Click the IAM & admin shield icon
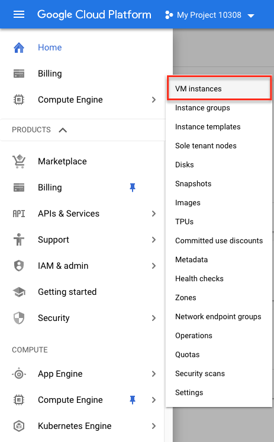 point(19,266)
